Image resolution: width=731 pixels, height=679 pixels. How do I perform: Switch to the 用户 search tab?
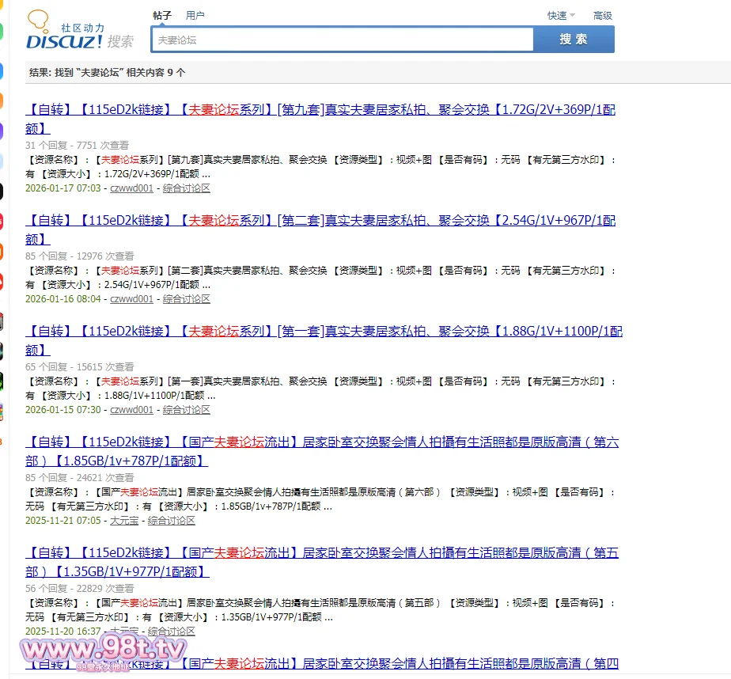pos(195,16)
